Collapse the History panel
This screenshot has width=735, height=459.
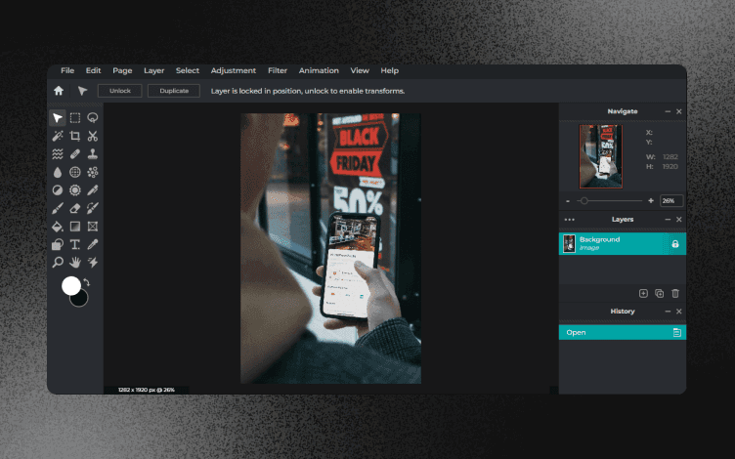pyautogui.click(x=668, y=312)
